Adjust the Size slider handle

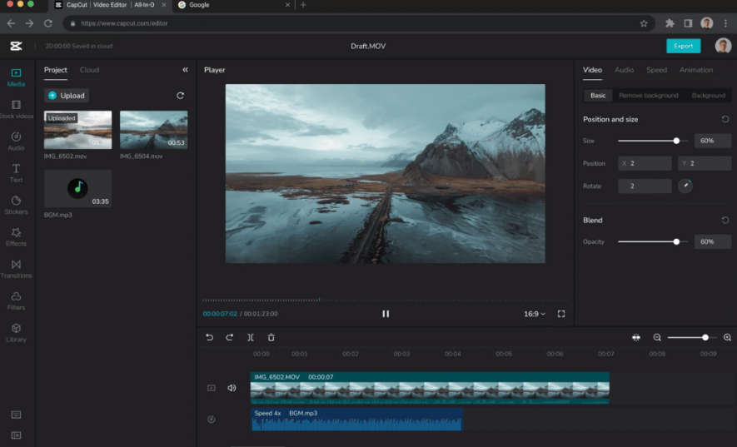[x=676, y=141]
